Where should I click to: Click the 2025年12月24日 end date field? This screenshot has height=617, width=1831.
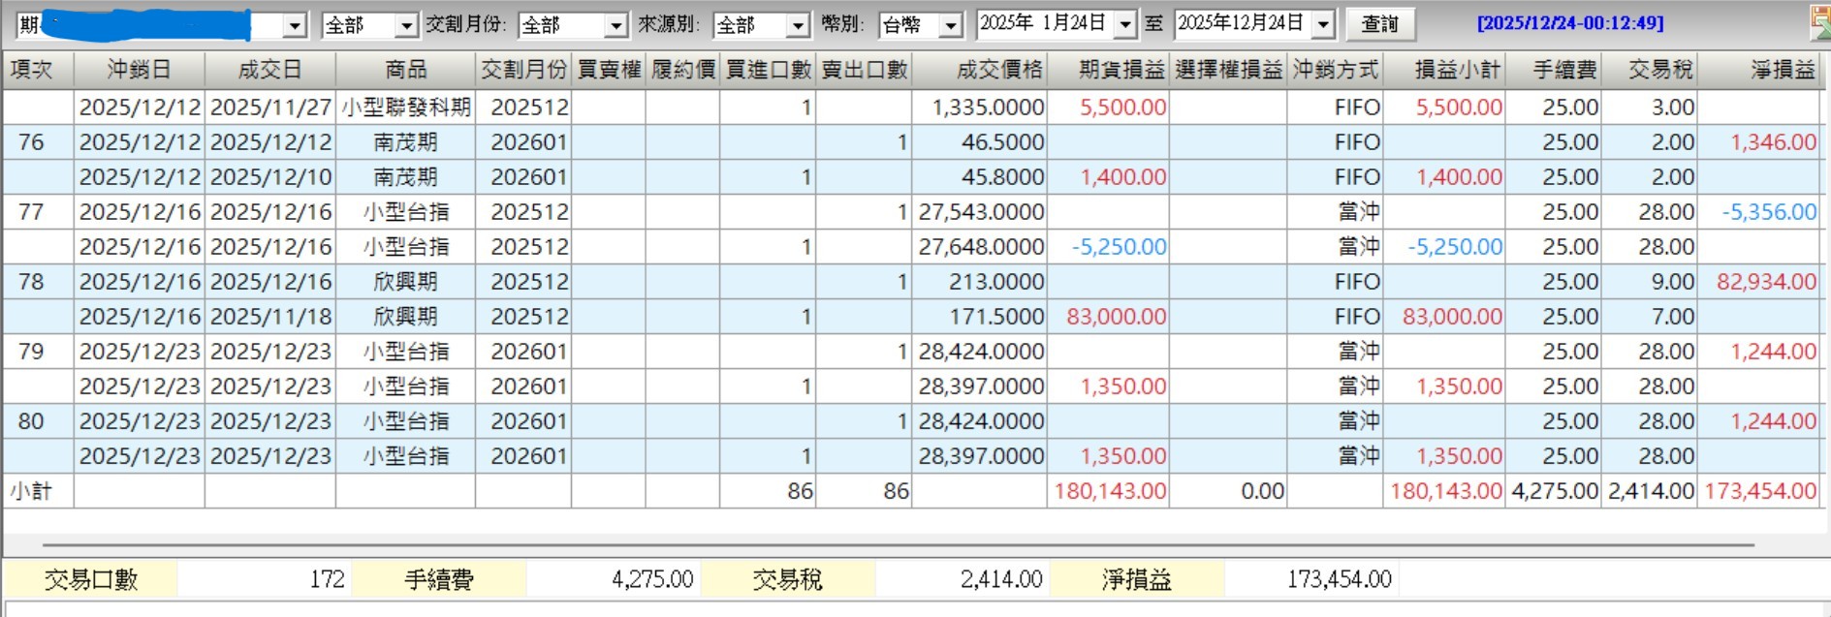[x=1242, y=24]
